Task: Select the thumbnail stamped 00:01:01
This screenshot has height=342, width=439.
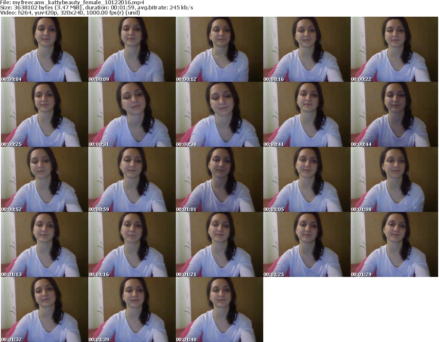Action: tap(219, 179)
